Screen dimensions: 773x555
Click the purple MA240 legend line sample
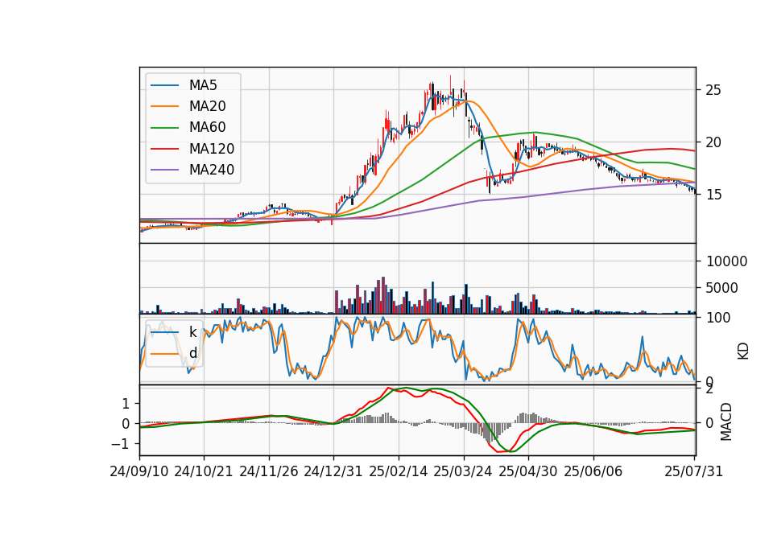point(164,170)
